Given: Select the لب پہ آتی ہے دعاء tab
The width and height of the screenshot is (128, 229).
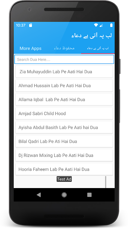Looking at the screenshot, I should tap(98, 48).
